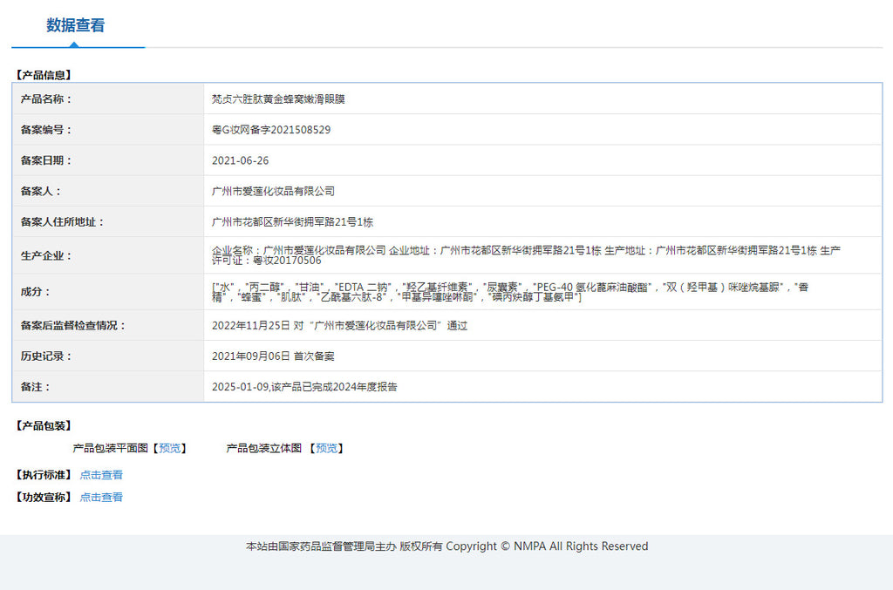Click the 备案人 value 广州市爱莲化妆品有限公司

coord(273,191)
